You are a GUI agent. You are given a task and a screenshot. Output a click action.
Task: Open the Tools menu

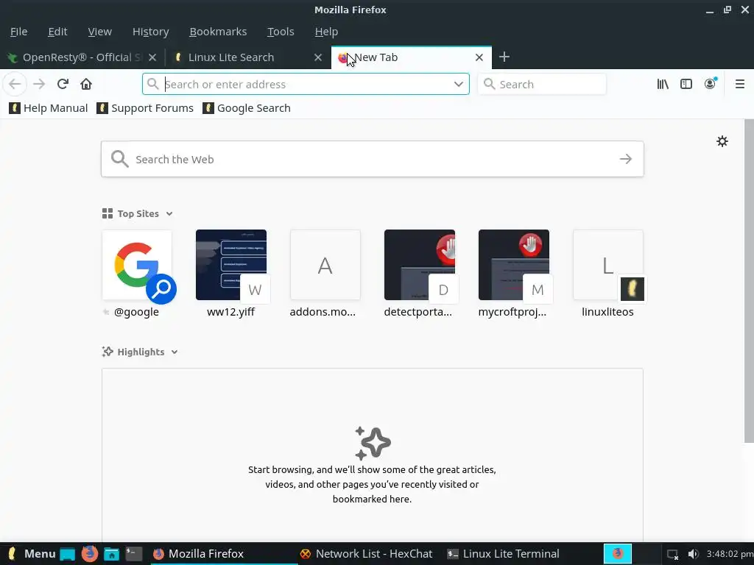point(281,32)
